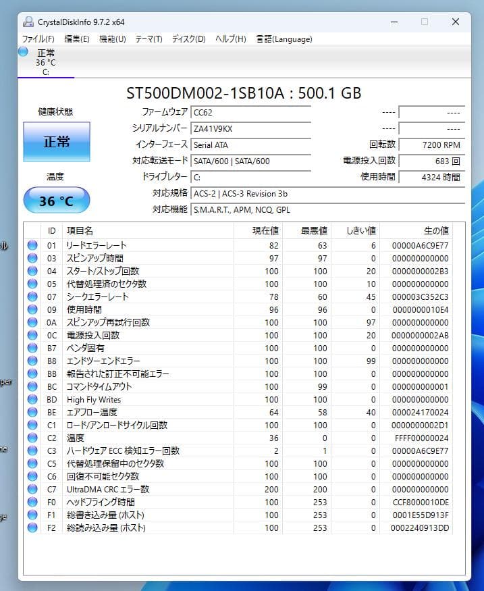This screenshot has width=484, height=591.
Task: Click the serial number field ZA41V9KX
Action: point(251,128)
